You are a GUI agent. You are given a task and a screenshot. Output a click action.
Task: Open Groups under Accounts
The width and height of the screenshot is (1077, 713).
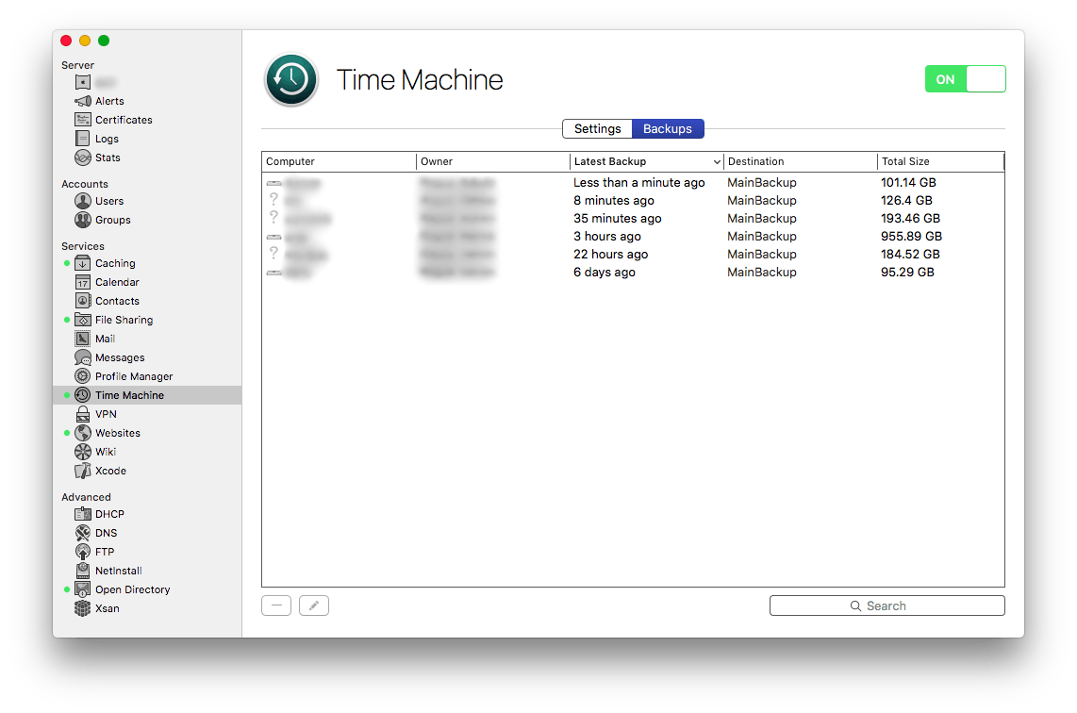click(x=103, y=220)
